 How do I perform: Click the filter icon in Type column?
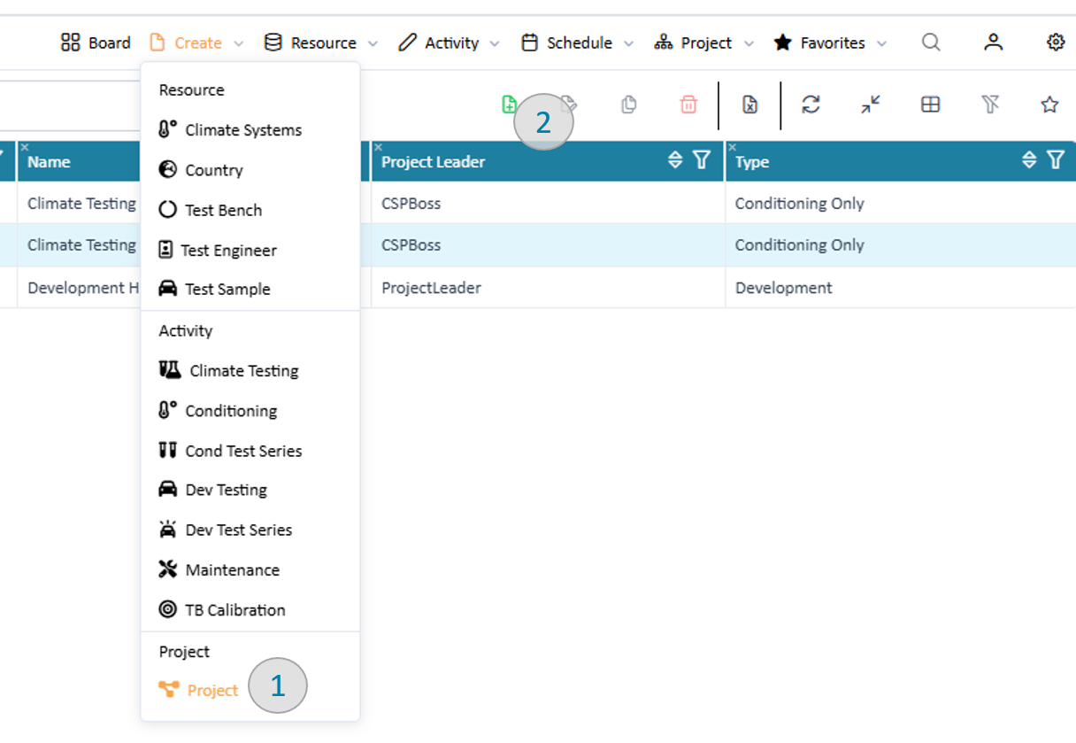pyautogui.click(x=1056, y=159)
